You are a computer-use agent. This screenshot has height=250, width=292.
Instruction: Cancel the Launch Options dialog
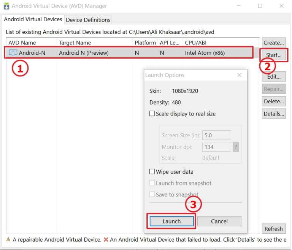pyautogui.click(x=219, y=221)
